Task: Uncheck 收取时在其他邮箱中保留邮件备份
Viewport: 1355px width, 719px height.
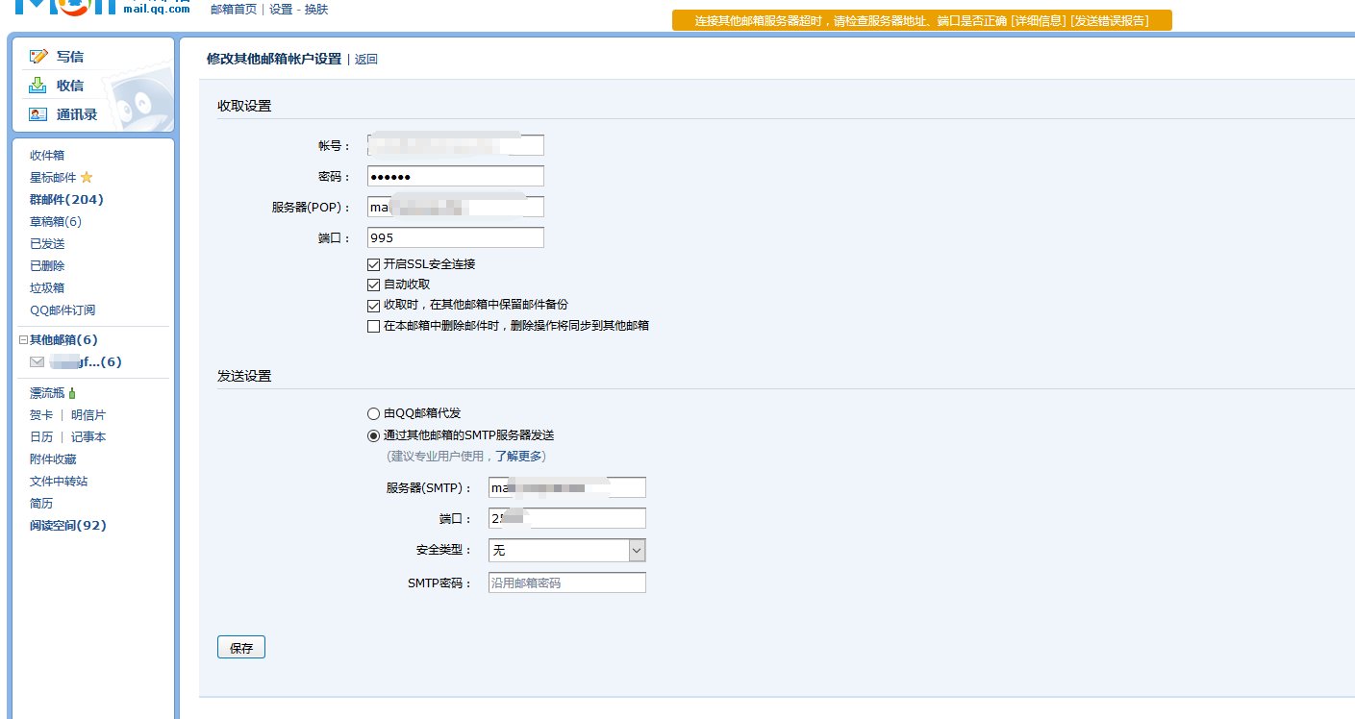Action: click(x=373, y=306)
